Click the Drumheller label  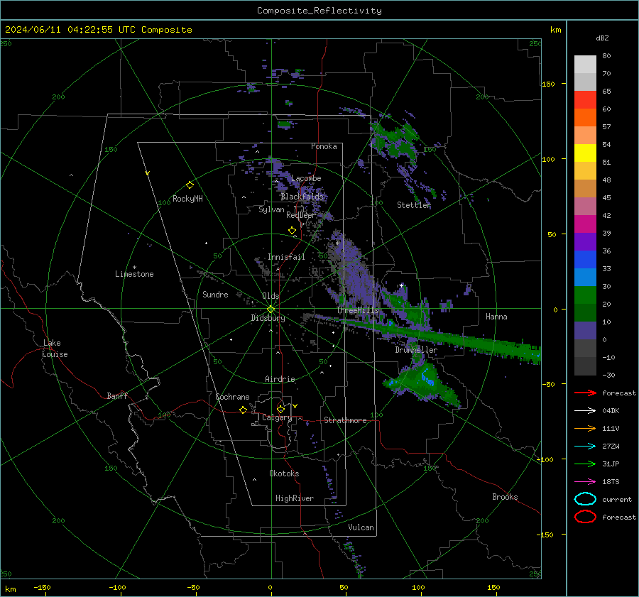[416, 350]
